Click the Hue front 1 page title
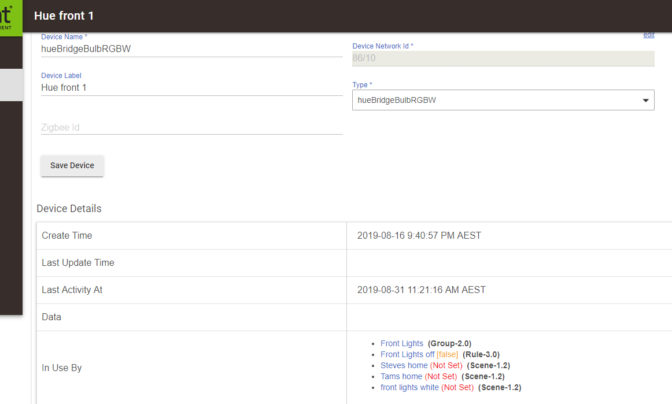The width and height of the screenshot is (672, 404). coord(64,16)
